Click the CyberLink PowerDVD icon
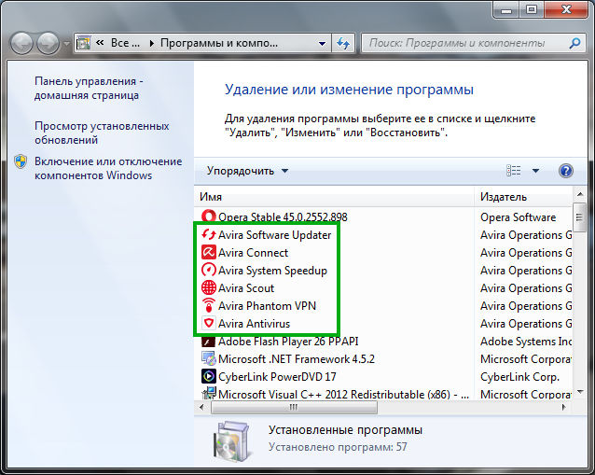This screenshot has height=475, width=595. [208, 376]
